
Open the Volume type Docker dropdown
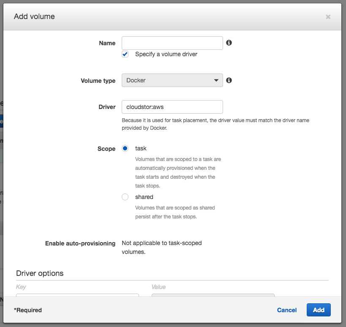(172, 80)
